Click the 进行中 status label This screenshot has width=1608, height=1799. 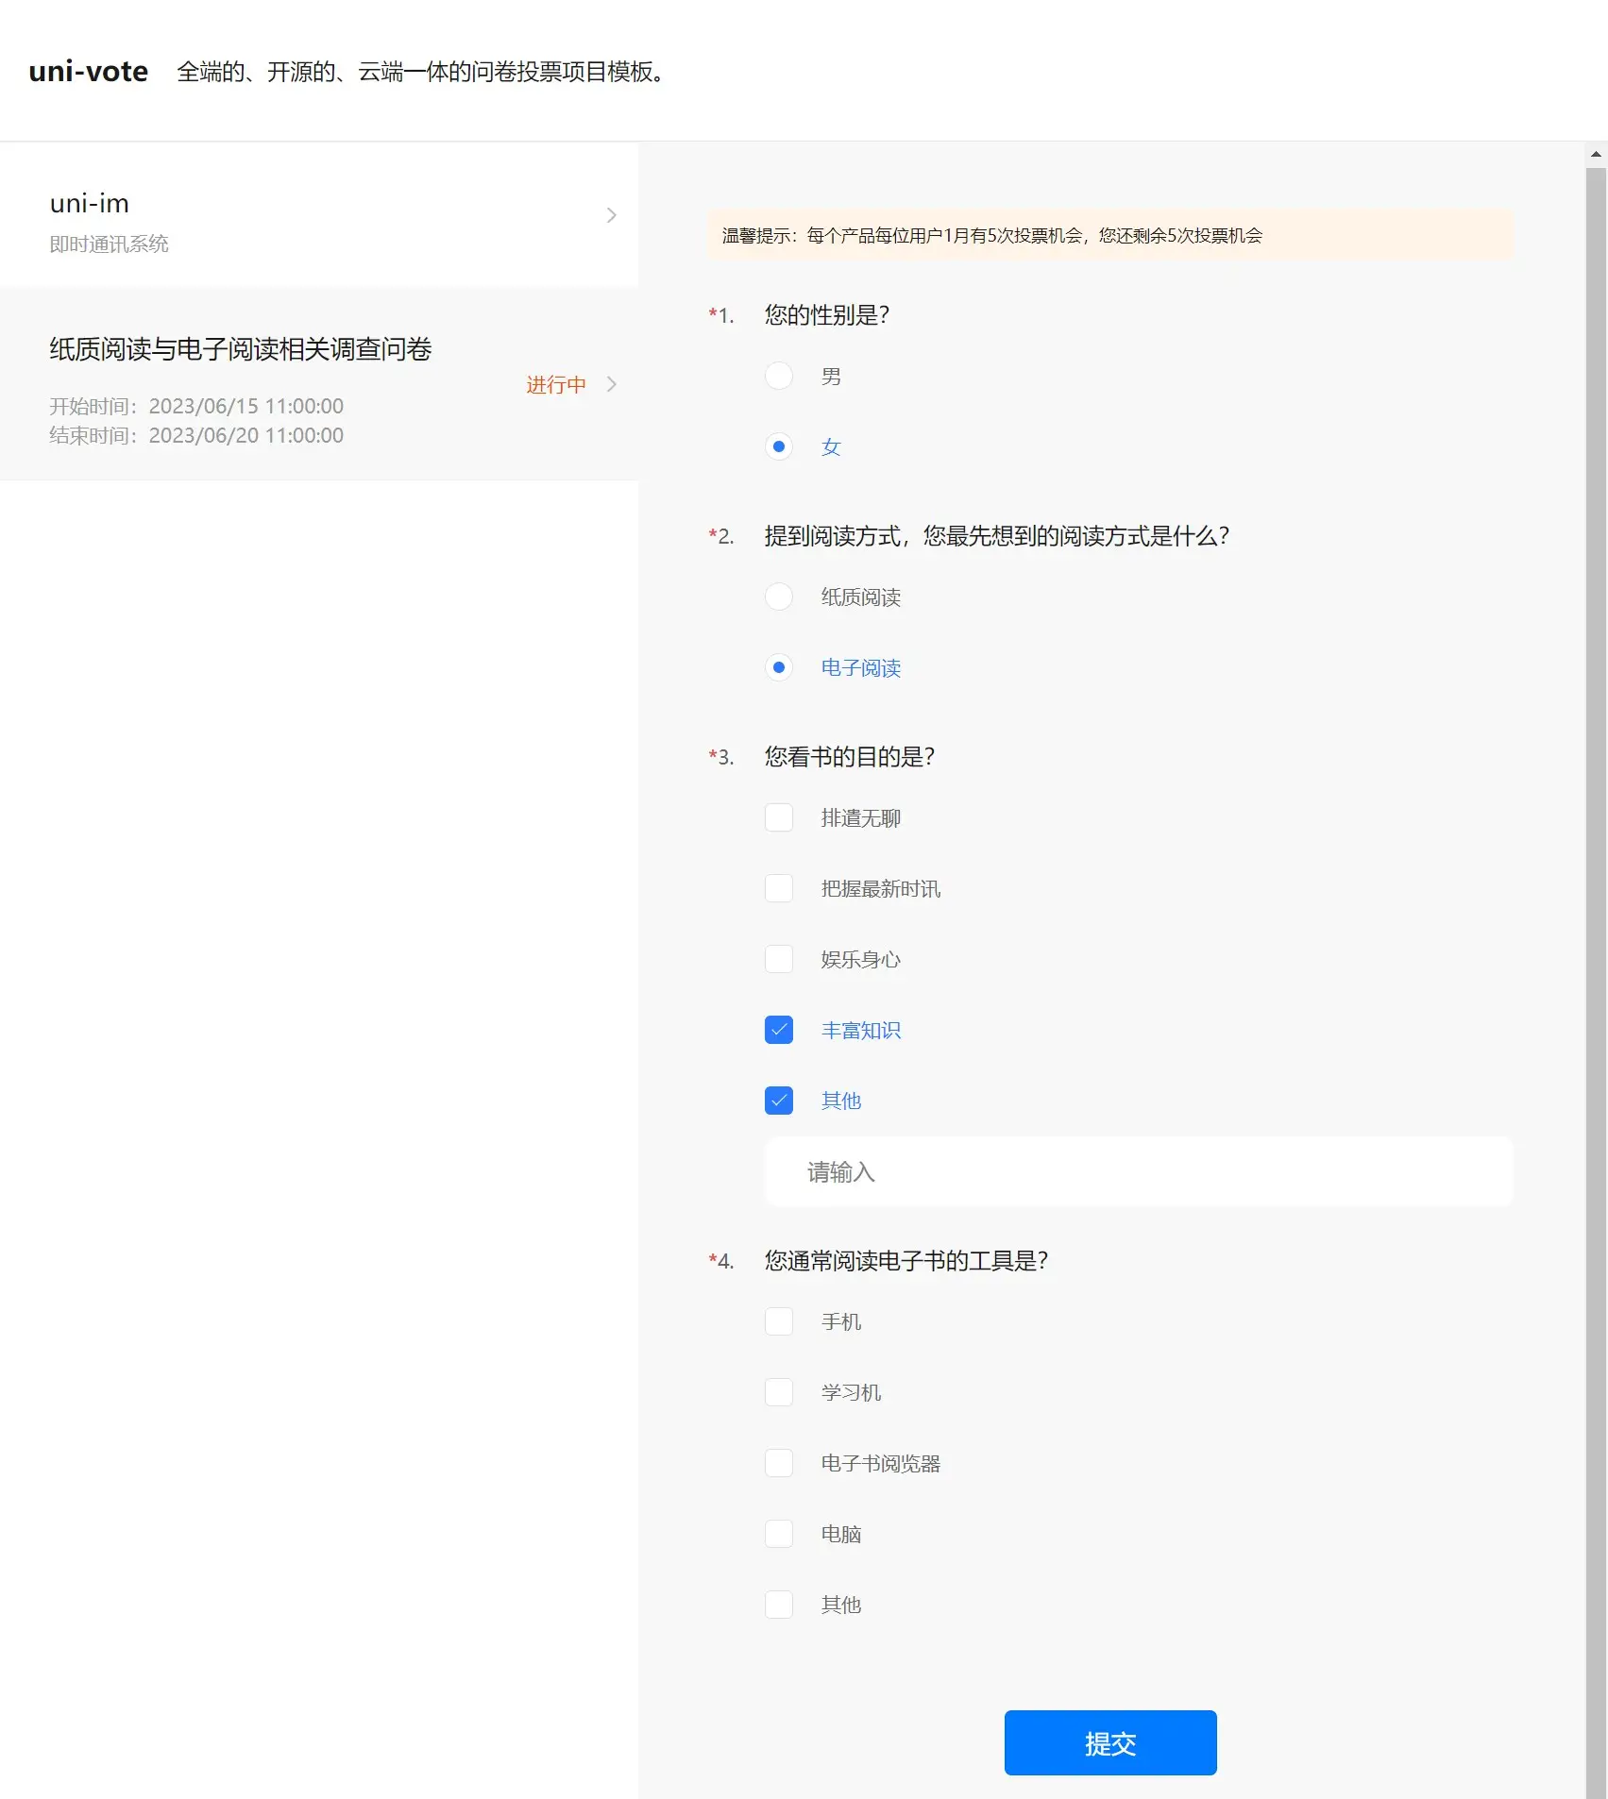[556, 384]
